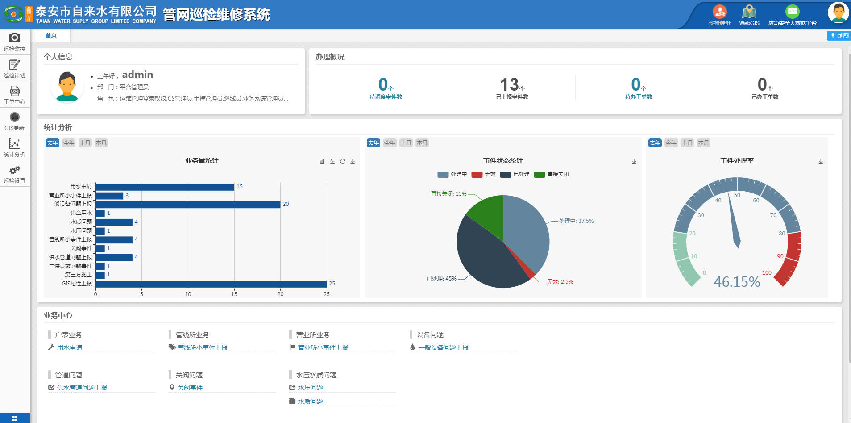
Task: Restore the 业务量统计 chart with refresh icon
Action: [x=343, y=162]
